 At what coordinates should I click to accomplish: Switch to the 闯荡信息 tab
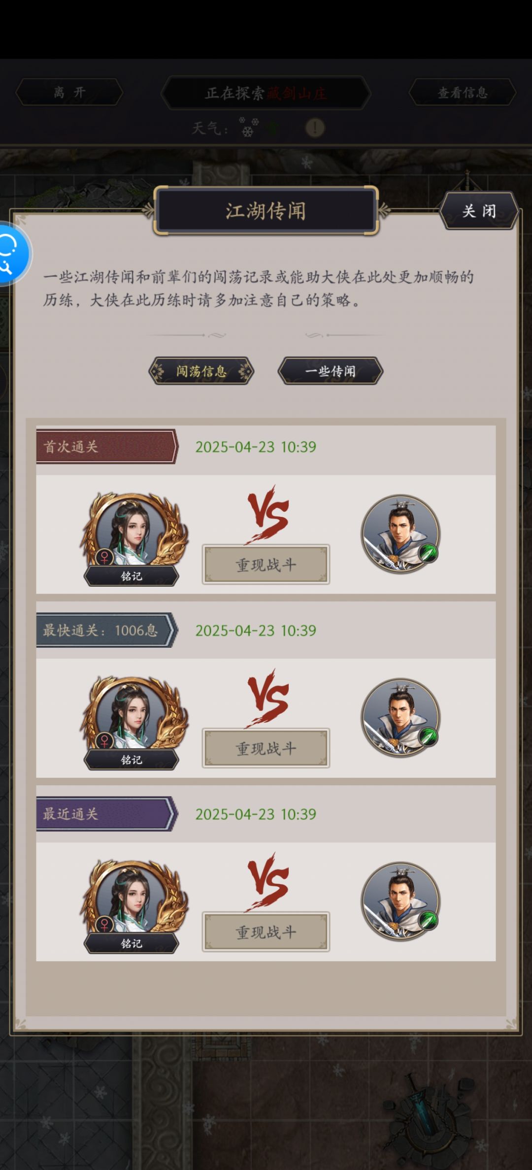coord(201,371)
